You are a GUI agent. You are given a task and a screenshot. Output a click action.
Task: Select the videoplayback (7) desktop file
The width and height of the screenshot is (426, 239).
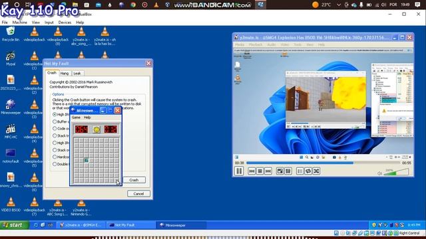(34, 206)
